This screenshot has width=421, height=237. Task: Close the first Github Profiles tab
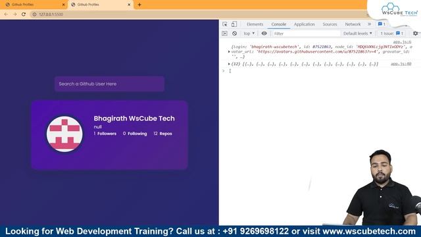[64, 5]
